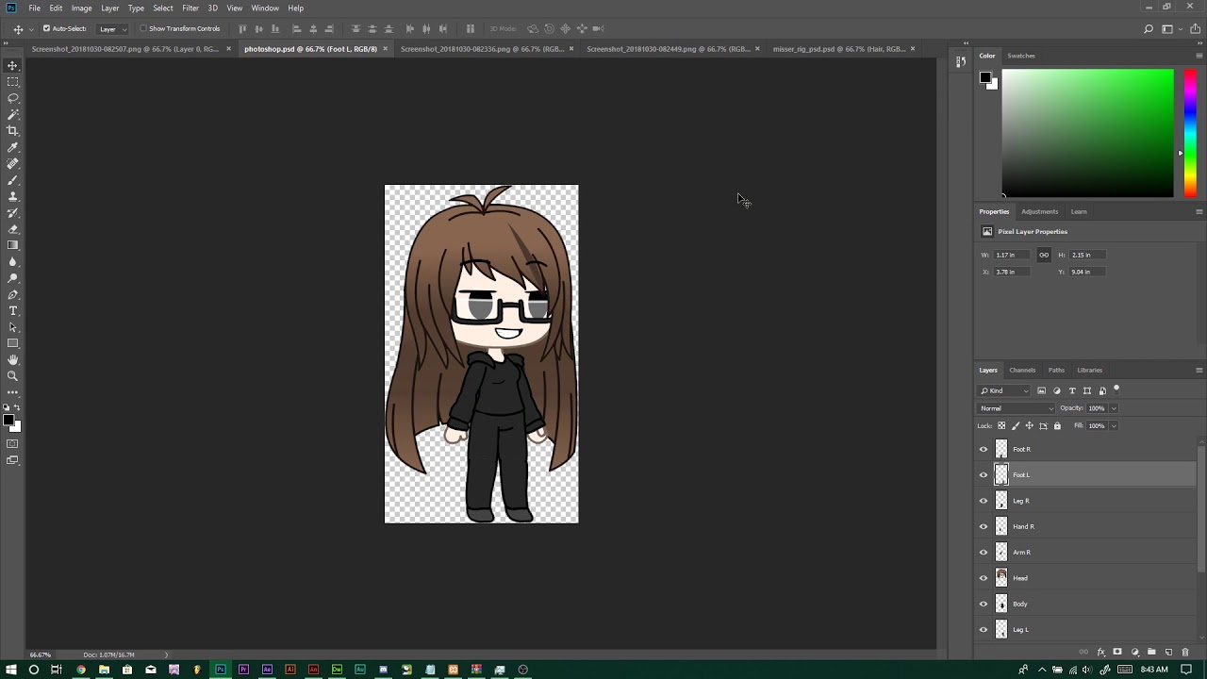
Task: Select the Crop tool
Action: pyautogui.click(x=13, y=131)
